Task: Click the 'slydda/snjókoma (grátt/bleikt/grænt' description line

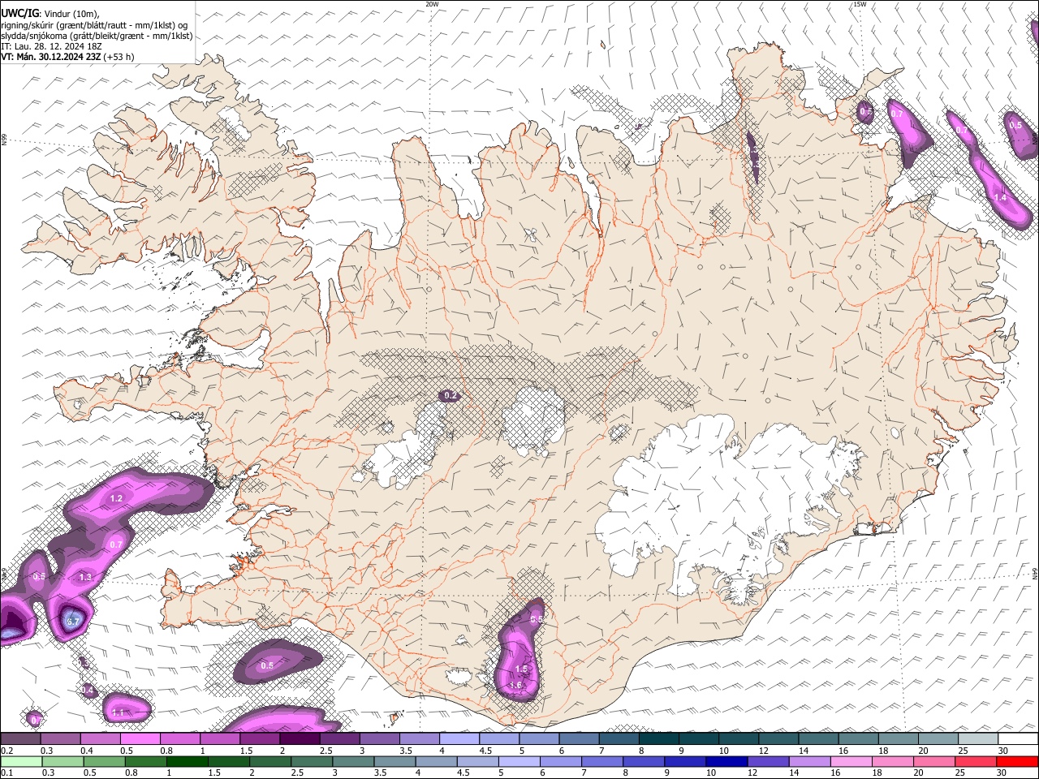Action: tap(97, 36)
